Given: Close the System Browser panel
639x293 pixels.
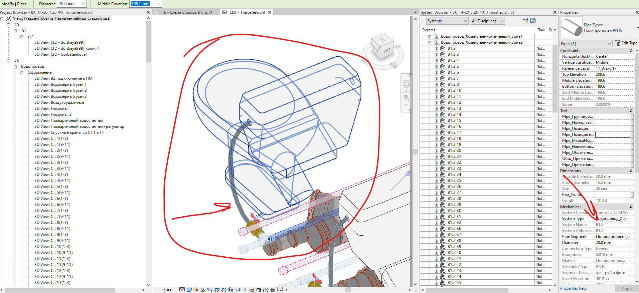Looking at the screenshot, I should (555, 12).
